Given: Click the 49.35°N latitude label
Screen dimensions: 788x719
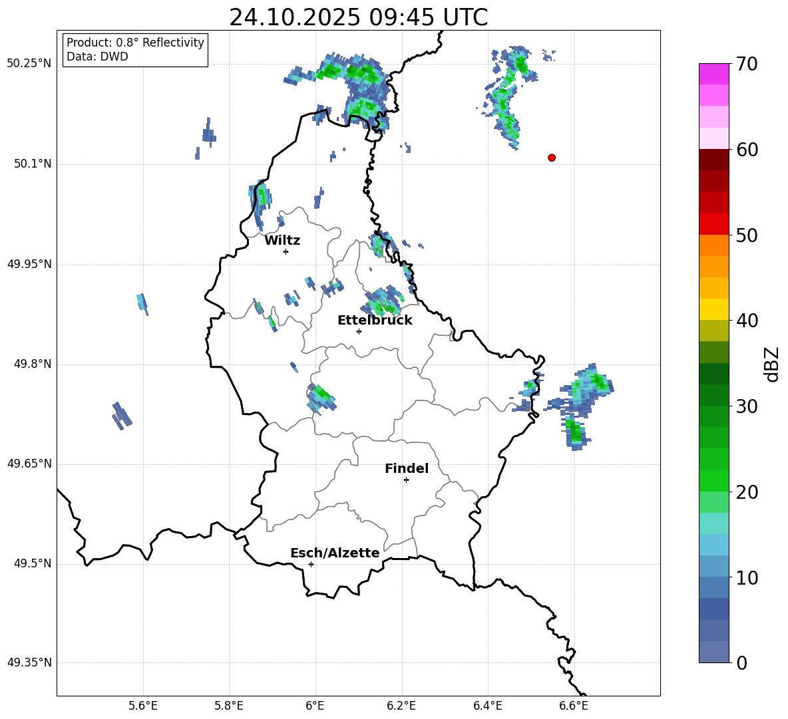Looking at the screenshot, I should click(x=29, y=662).
